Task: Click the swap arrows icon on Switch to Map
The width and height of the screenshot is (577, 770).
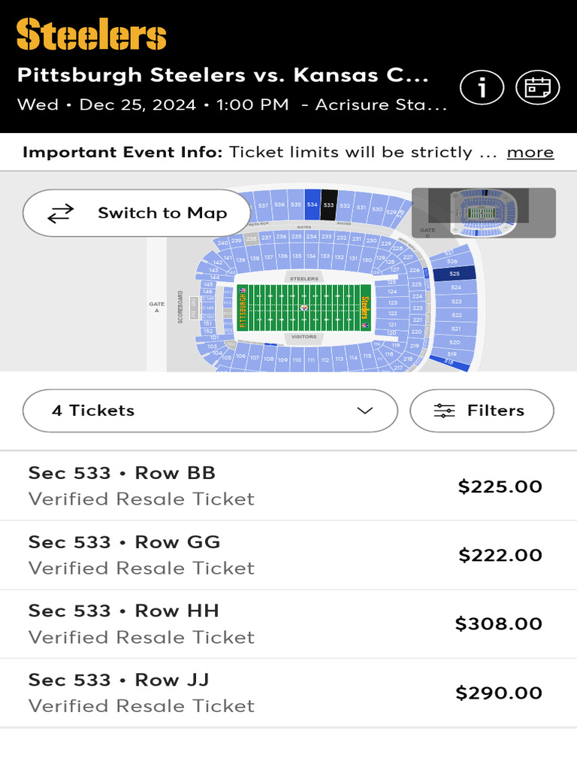Action: click(x=61, y=214)
